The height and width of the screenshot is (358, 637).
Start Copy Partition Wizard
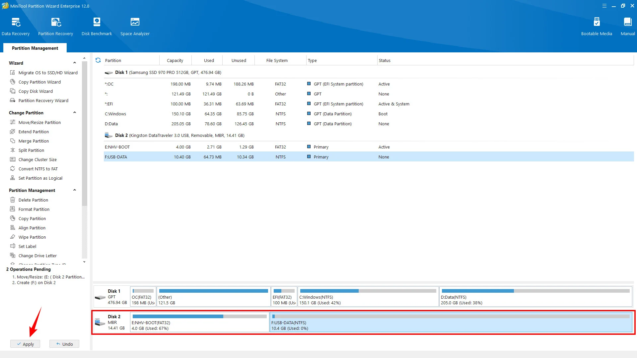point(35,82)
